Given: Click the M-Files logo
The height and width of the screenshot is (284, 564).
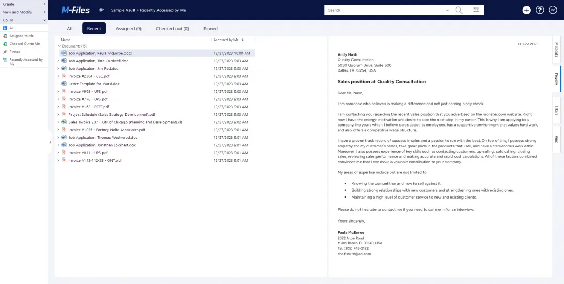Looking at the screenshot, I should pos(76,10).
